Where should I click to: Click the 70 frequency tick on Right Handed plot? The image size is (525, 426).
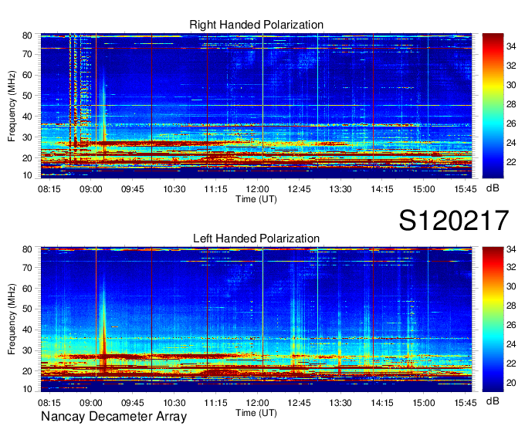(27, 54)
